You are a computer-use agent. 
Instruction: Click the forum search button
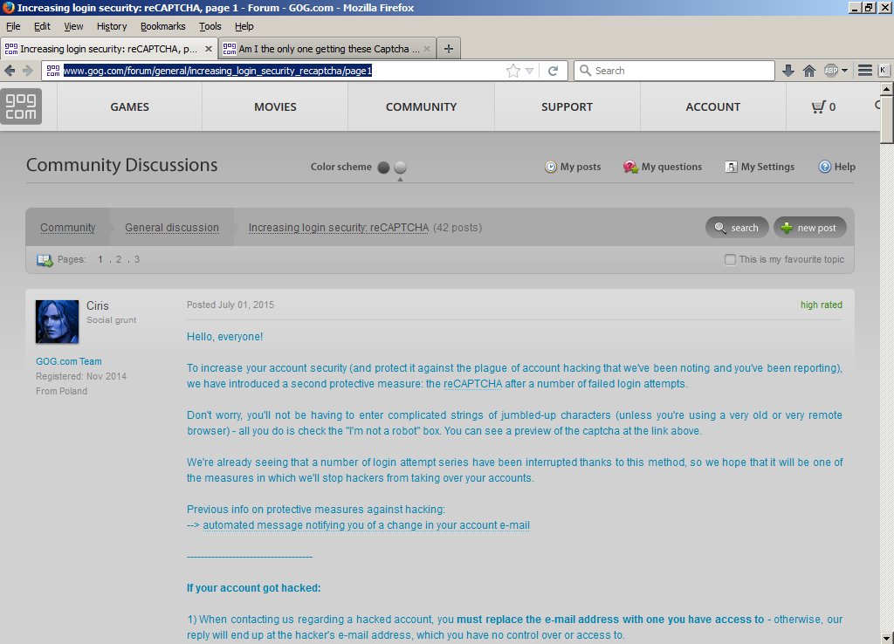[737, 228]
